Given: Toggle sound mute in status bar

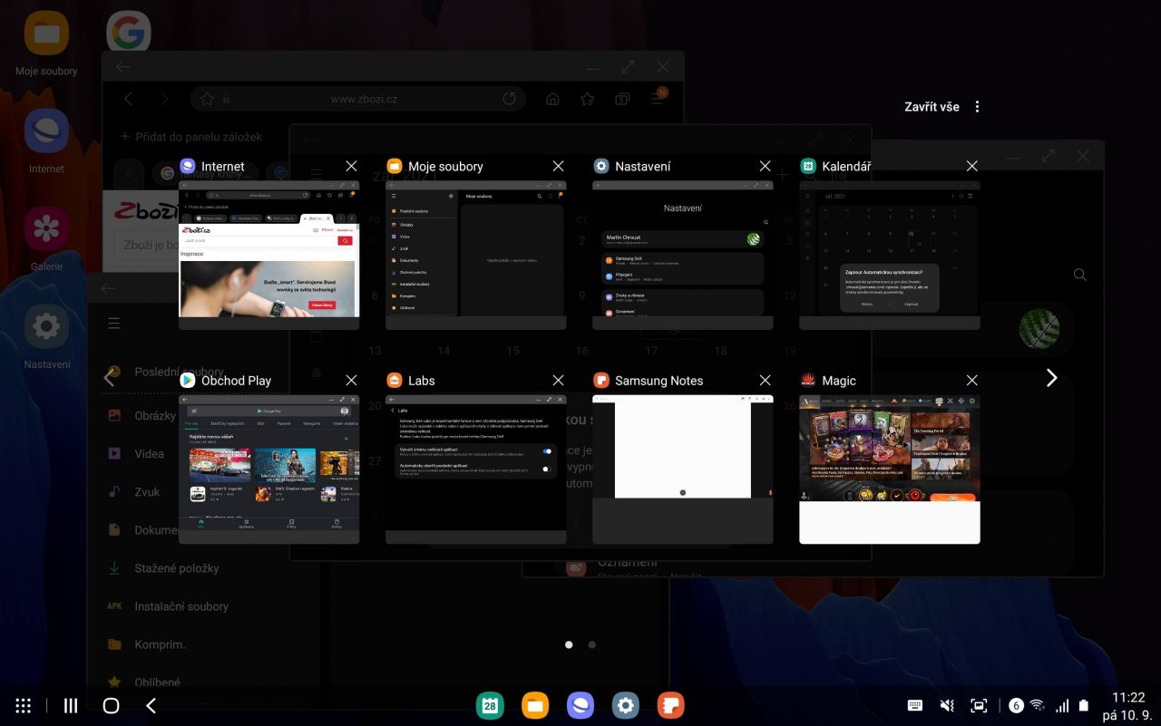Looking at the screenshot, I should point(947,705).
